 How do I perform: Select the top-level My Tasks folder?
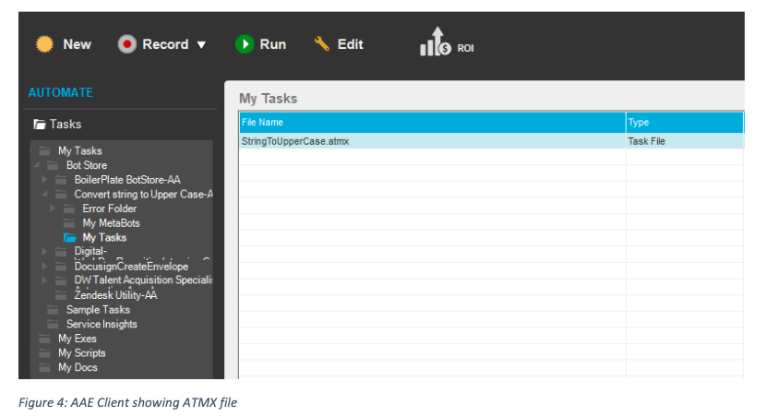click(80, 150)
